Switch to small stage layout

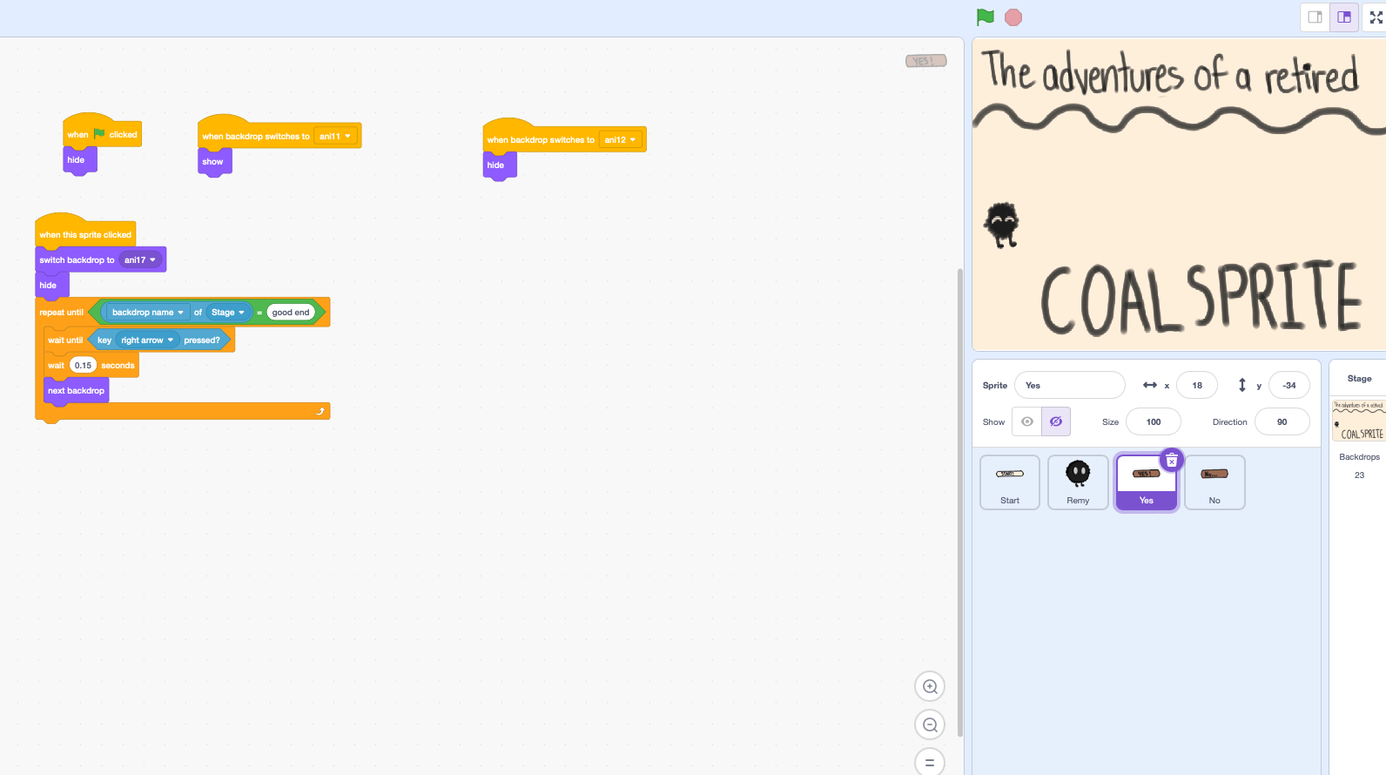coord(1315,17)
